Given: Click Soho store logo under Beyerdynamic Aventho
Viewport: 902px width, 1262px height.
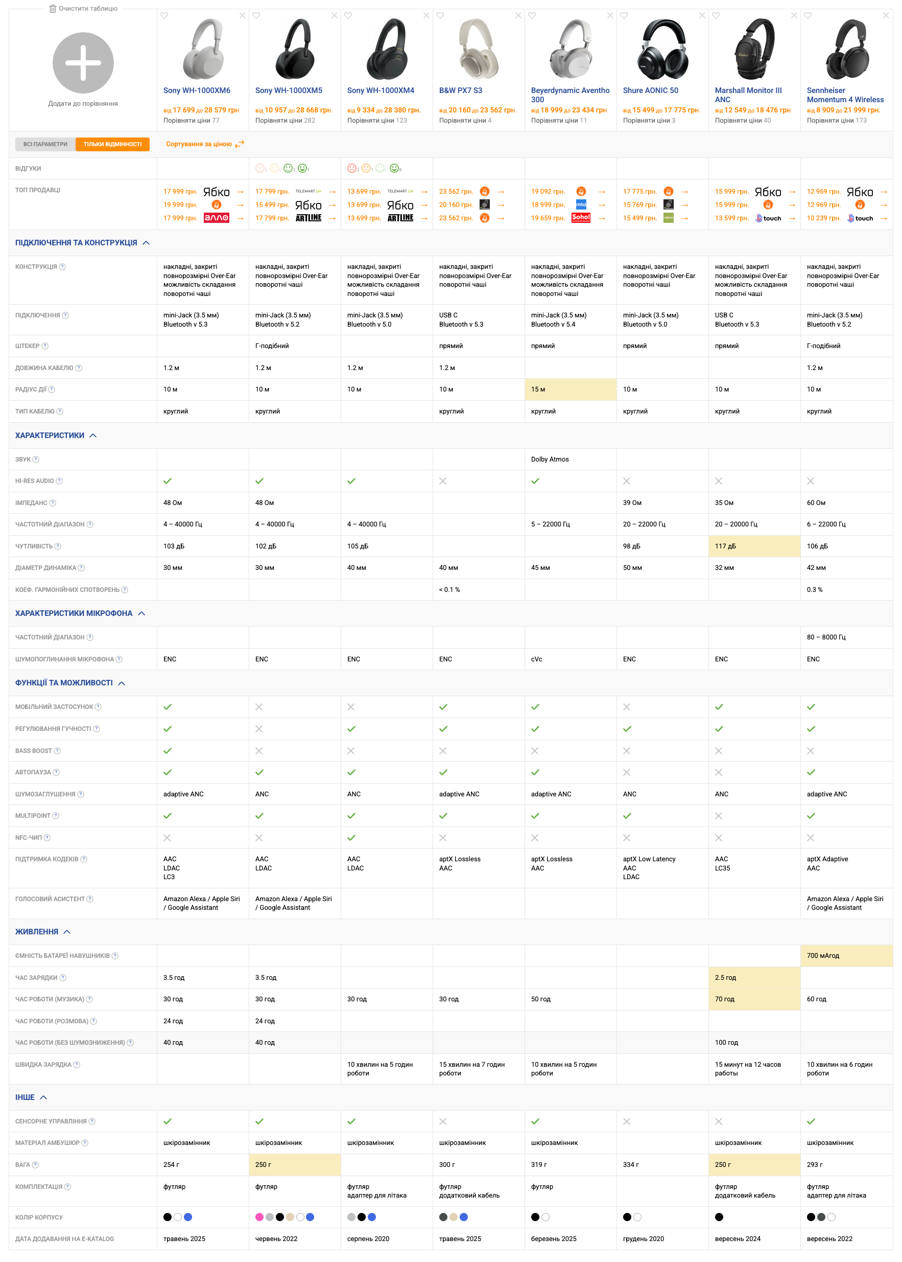Looking at the screenshot, I should 581,218.
